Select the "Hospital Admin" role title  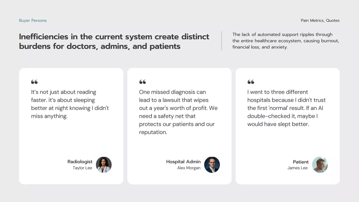tap(183, 162)
